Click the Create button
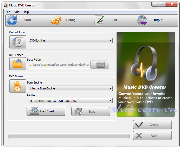Screen dimensions: 181x149 (x=152, y=125)
